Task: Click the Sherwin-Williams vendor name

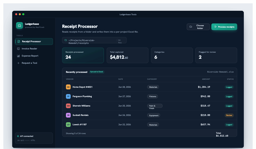Action: 81,106
